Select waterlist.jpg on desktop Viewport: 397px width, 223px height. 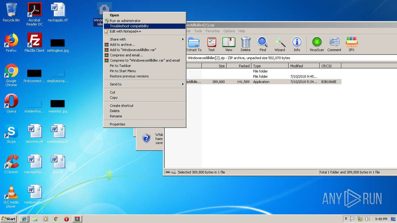[58, 106]
